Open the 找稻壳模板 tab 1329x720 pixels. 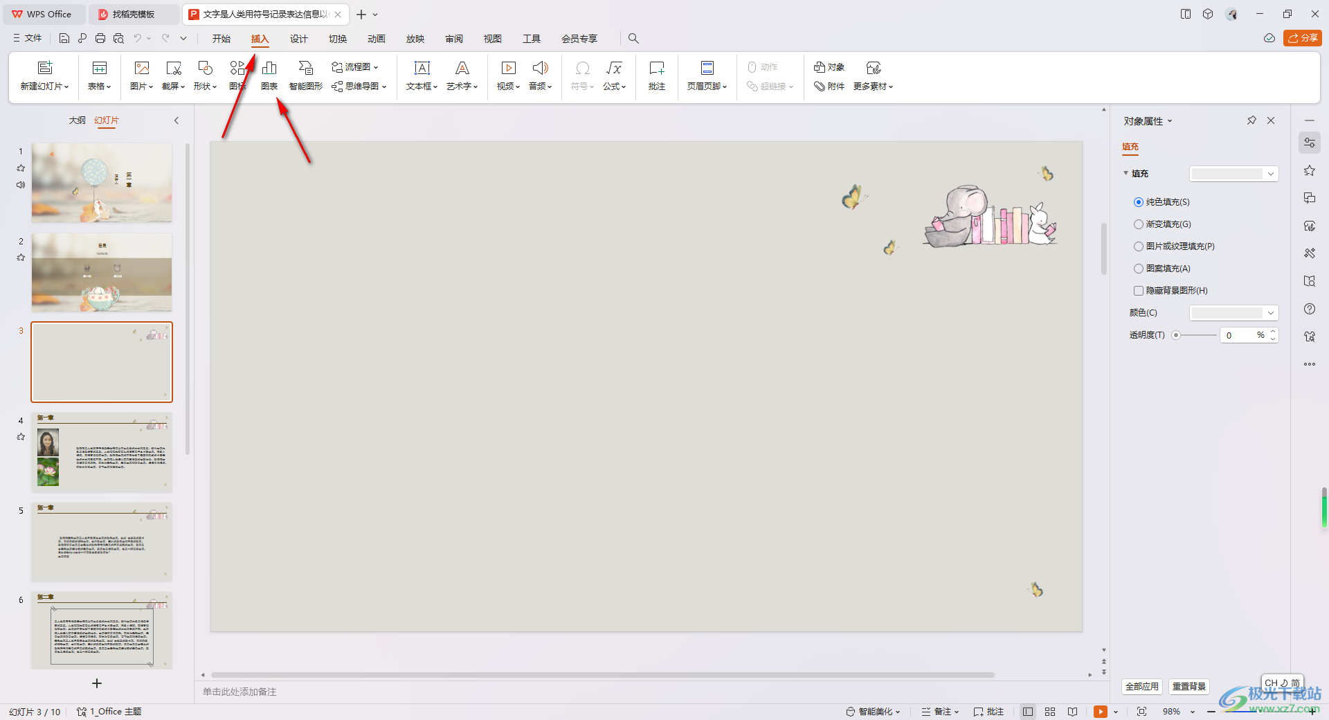click(134, 14)
